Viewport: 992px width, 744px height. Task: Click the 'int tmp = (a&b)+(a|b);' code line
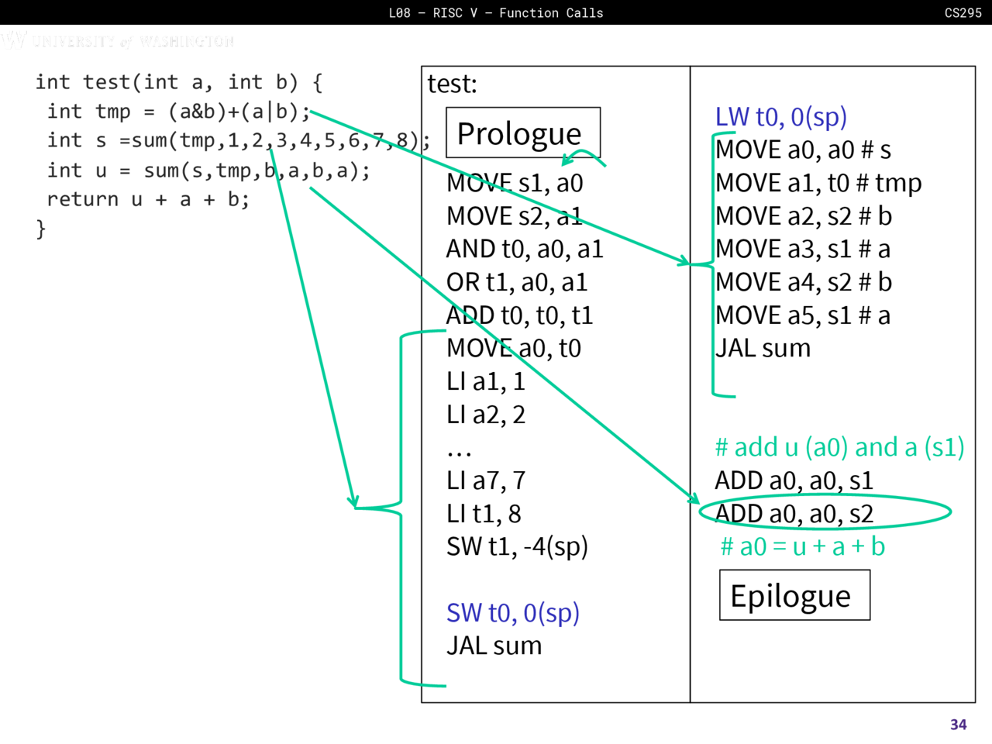(178, 112)
